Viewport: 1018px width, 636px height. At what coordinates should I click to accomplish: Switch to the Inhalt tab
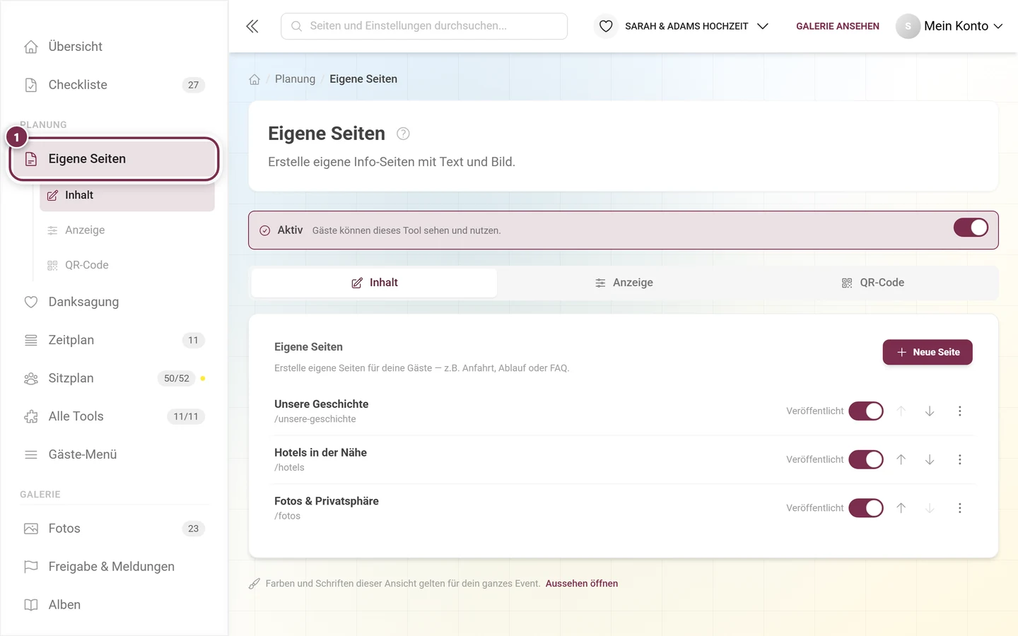tap(374, 283)
